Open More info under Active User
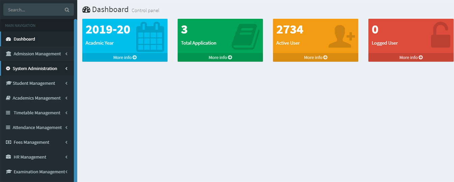The height and width of the screenshot is (182, 454). (316, 58)
